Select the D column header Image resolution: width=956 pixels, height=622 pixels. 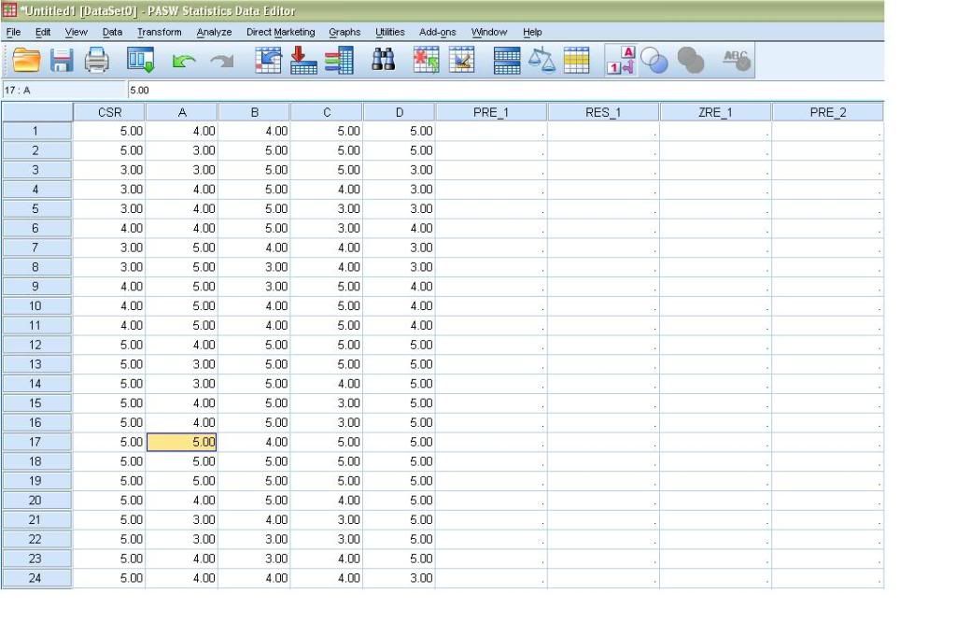[x=400, y=112]
